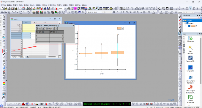This screenshot has height=108, width=202.
Task: Click the data display coordinate readout
Action: click(107, 104)
